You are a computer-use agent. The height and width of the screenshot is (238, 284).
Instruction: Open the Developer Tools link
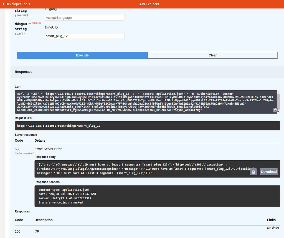(x=17, y=4)
